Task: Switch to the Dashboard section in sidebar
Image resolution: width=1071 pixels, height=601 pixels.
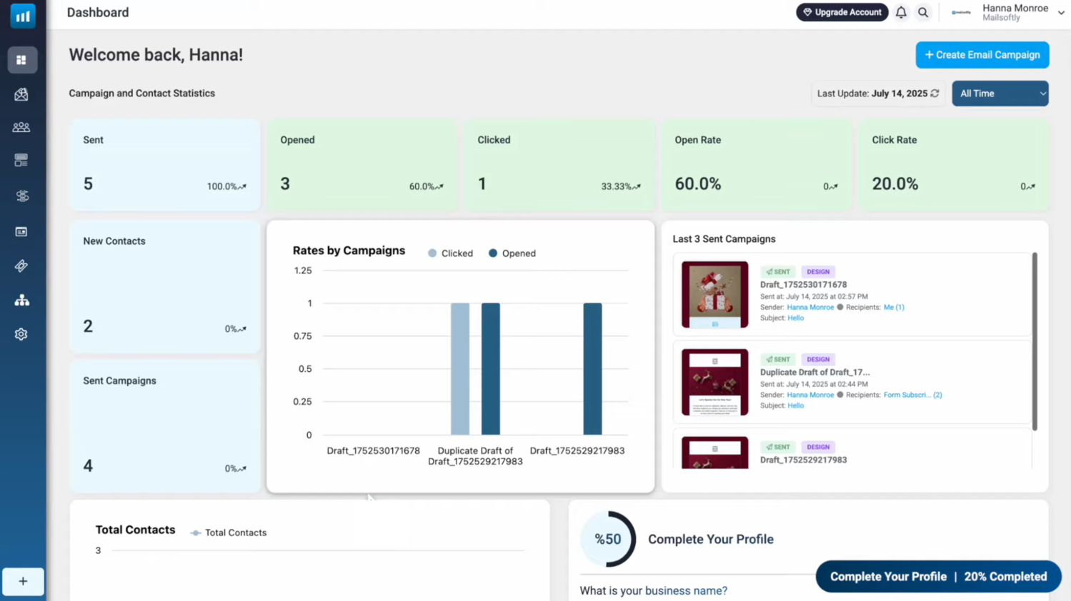Action: pos(21,60)
